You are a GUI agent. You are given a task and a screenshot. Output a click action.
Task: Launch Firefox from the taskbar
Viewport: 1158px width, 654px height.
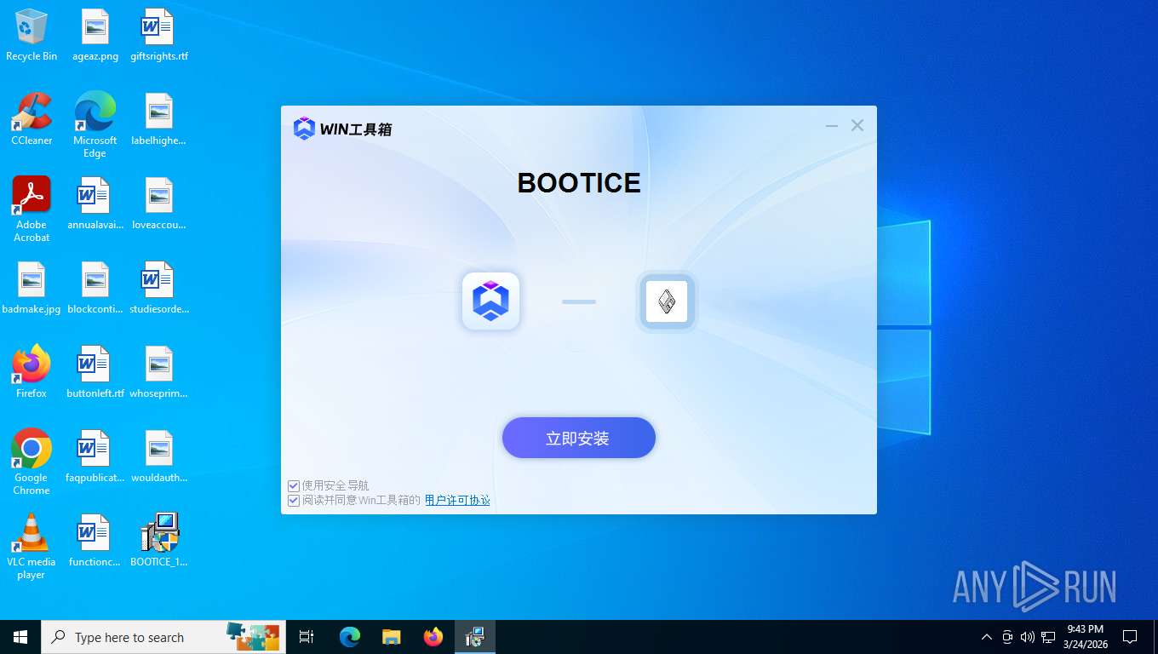tap(433, 637)
